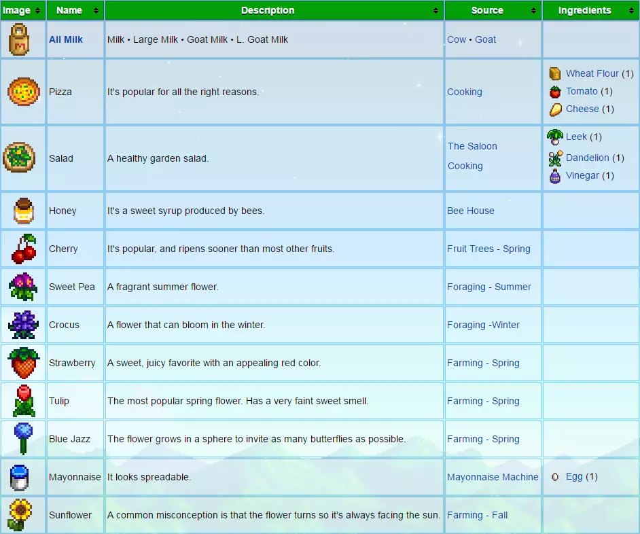Click the Honey name cell
The image size is (640, 534).
point(75,211)
